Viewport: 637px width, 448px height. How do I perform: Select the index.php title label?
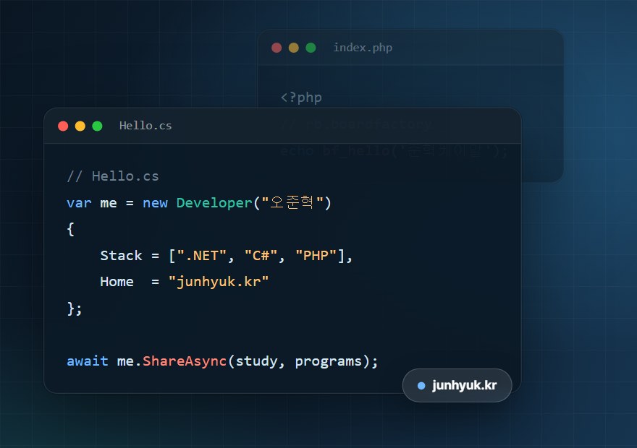tap(363, 48)
